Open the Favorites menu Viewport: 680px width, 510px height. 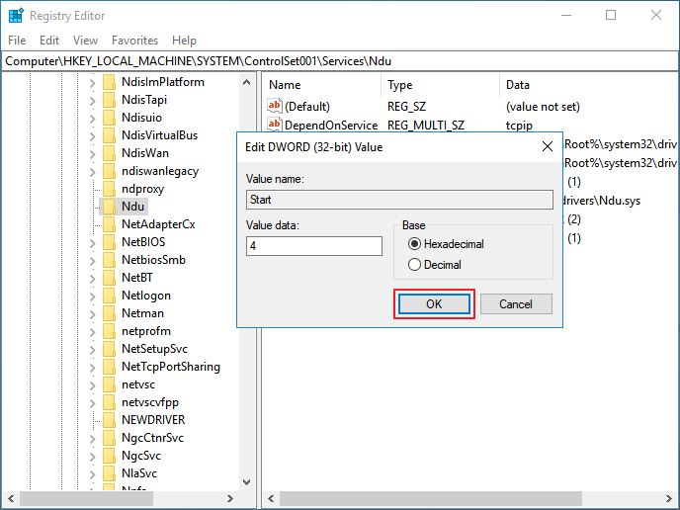coord(134,41)
